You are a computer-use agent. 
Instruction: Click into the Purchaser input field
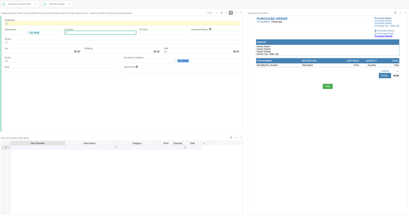click(x=100, y=33)
